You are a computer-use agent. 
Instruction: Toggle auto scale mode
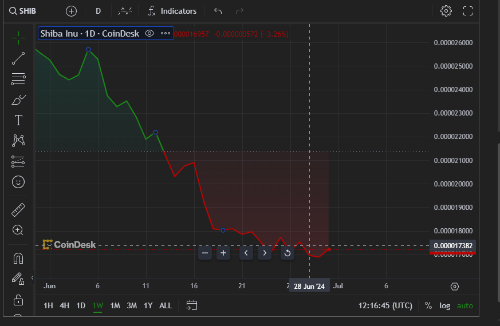[x=465, y=305]
